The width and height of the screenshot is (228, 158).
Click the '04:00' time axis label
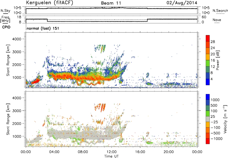click(x=54, y=152)
